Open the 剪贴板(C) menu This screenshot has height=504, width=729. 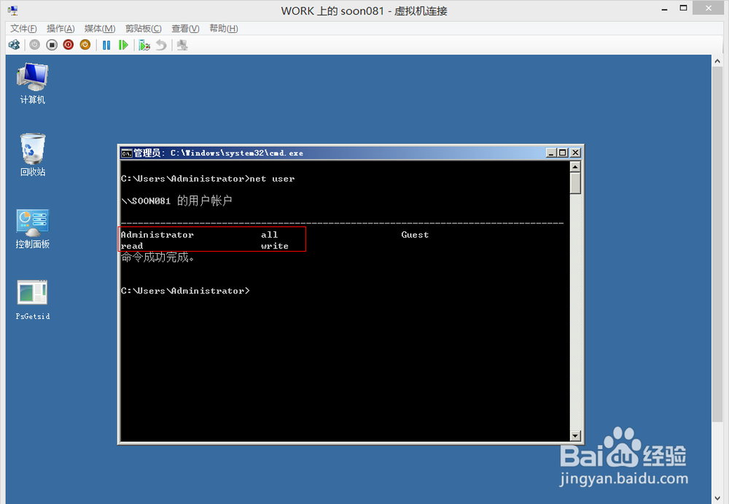coord(143,28)
